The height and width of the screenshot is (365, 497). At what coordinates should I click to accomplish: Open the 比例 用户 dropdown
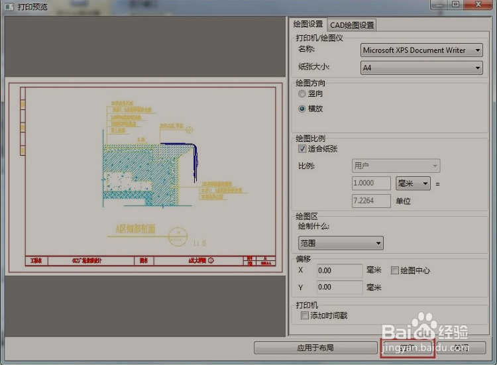click(396, 166)
